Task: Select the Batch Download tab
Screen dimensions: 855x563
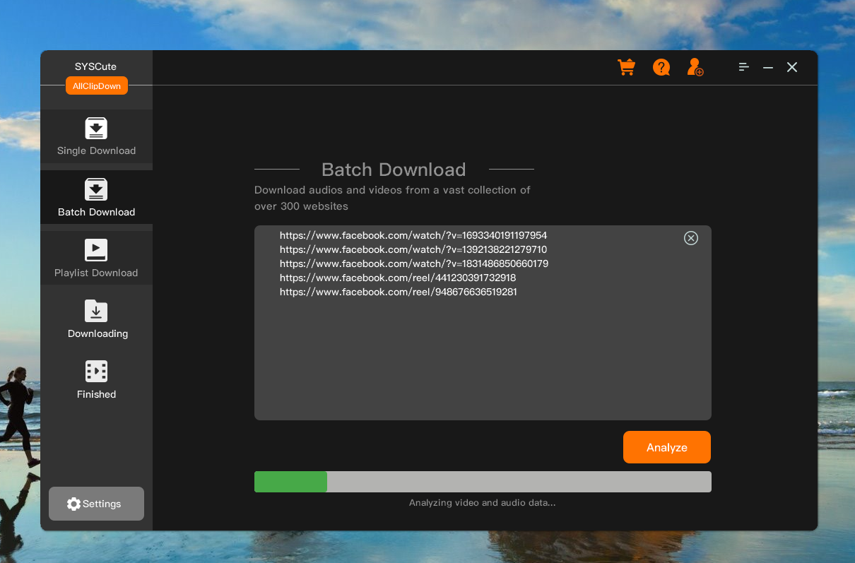Action: pos(96,197)
